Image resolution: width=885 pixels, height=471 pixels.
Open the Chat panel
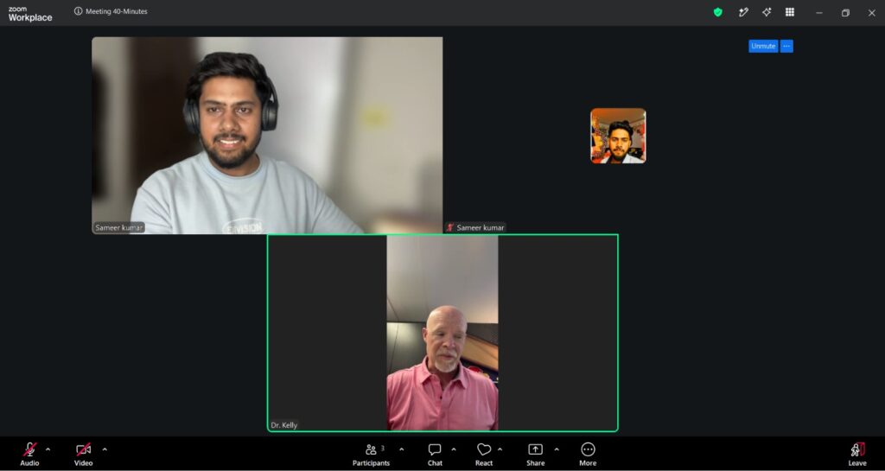435,454
